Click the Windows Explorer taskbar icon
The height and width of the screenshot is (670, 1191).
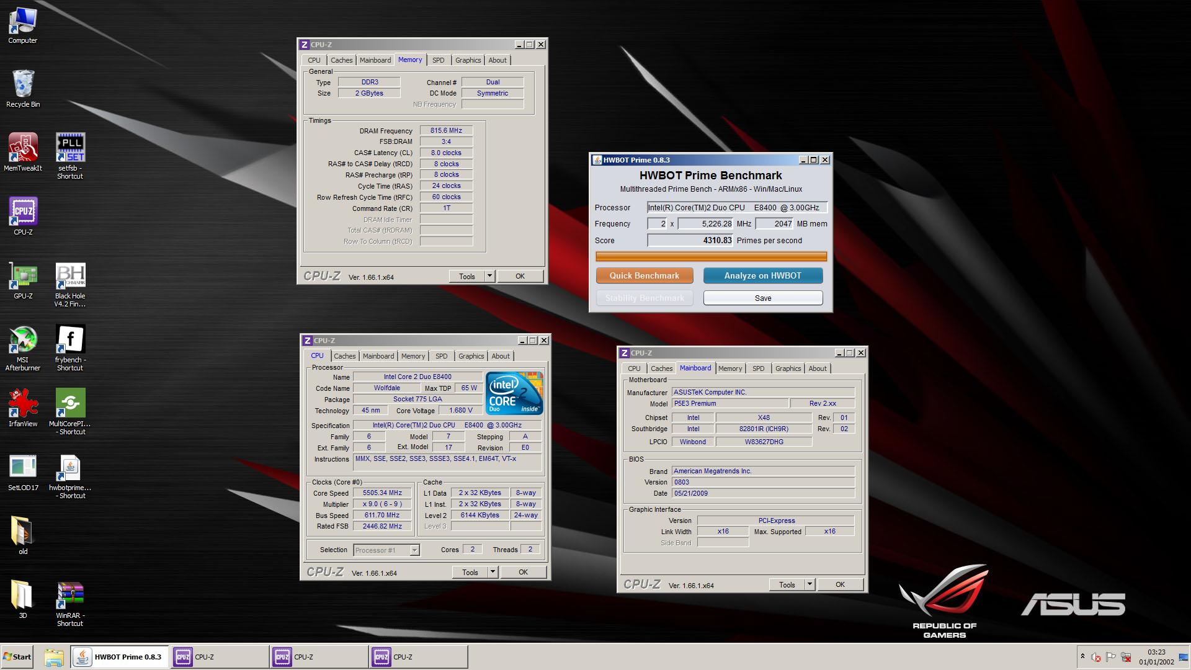tap(54, 657)
